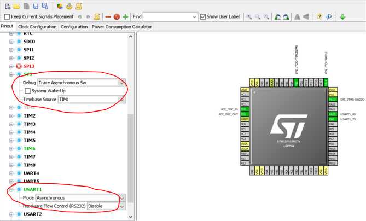Open the Power Consumption Calculator tab
The height and width of the screenshot is (221, 366).
point(122,27)
